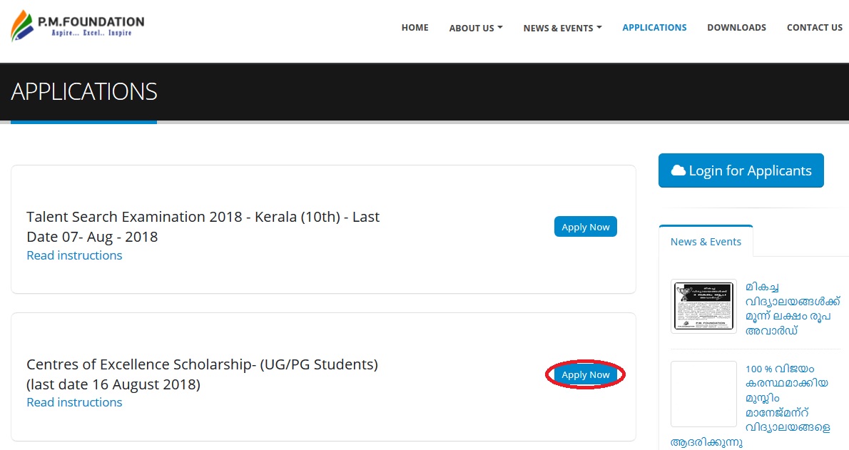Image resolution: width=849 pixels, height=450 pixels.
Task: Open the NEWS & EVENTS dropdown menu
Action: point(562,28)
